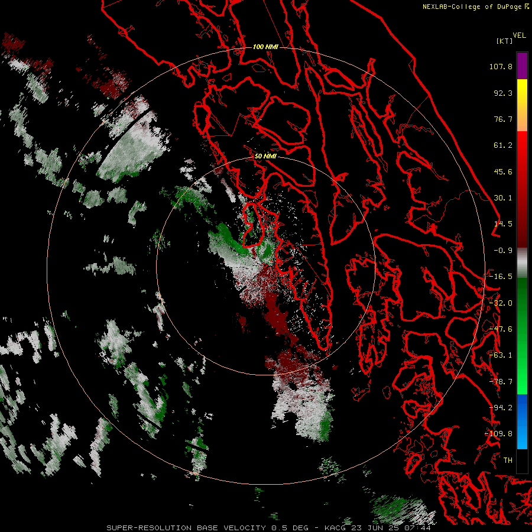Click the -109.8 legend value
Screen dimensions: 532x532
click(498, 434)
